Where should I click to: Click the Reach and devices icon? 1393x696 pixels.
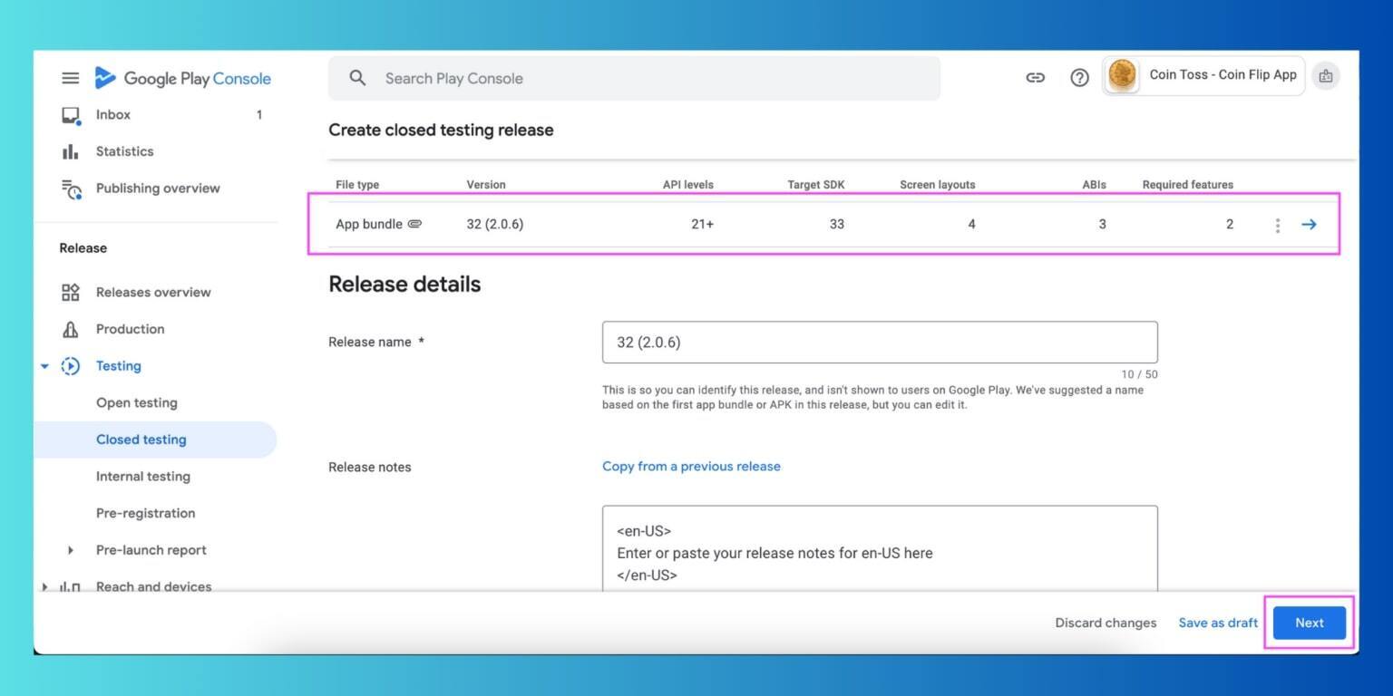pos(70,586)
